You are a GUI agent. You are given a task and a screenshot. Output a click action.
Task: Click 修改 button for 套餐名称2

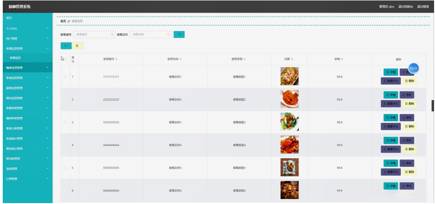(407, 95)
